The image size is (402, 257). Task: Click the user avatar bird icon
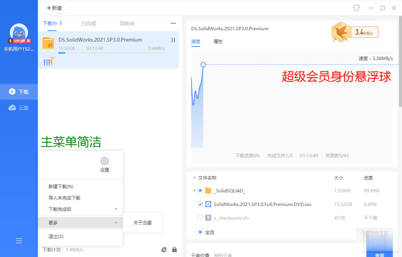(x=19, y=32)
